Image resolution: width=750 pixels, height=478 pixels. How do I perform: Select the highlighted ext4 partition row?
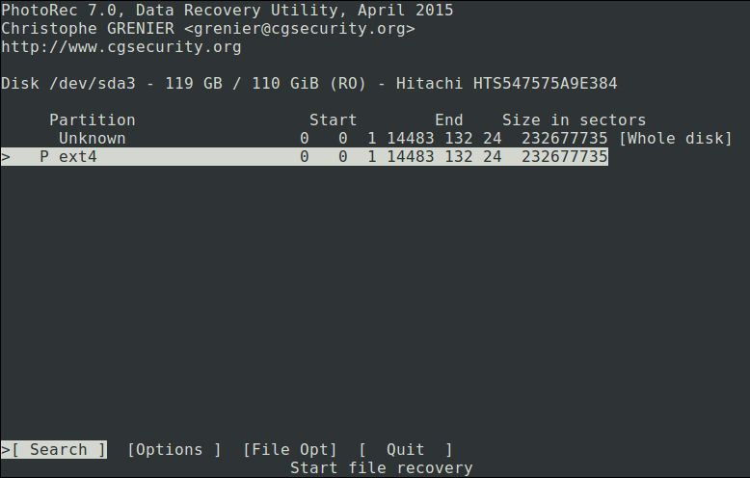pyautogui.click(x=304, y=157)
